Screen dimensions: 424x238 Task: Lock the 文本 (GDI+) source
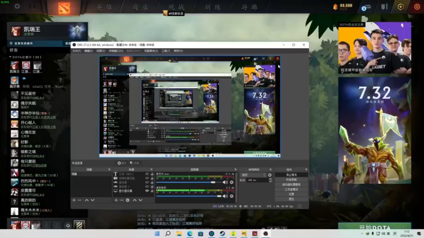pyautogui.click(x=152, y=174)
